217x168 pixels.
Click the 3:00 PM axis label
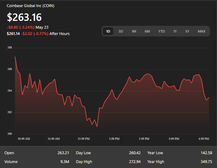click(x=174, y=139)
